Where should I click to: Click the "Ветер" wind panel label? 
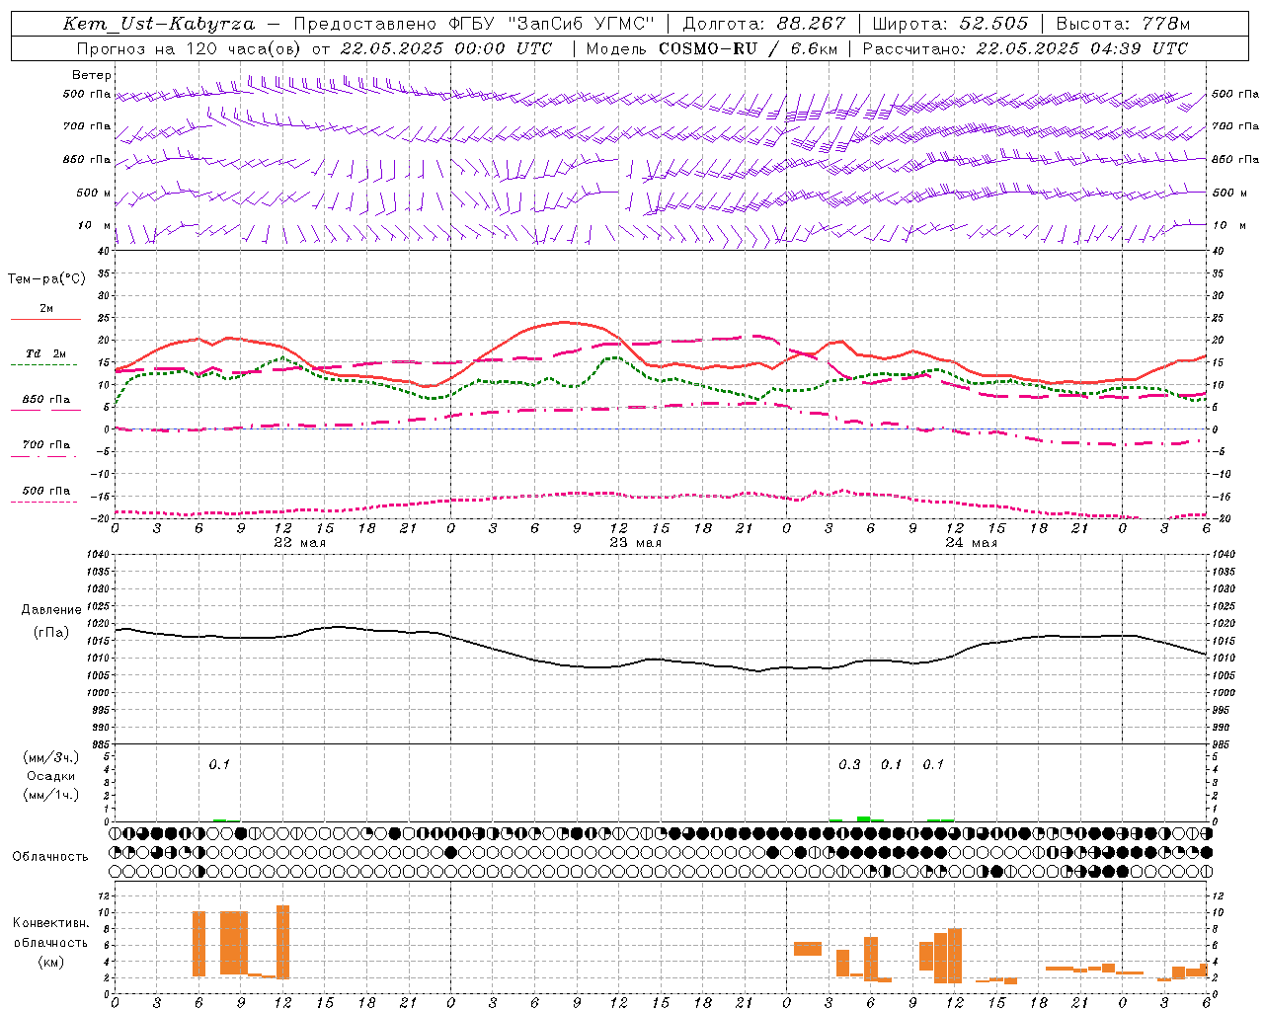(x=91, y=75)
